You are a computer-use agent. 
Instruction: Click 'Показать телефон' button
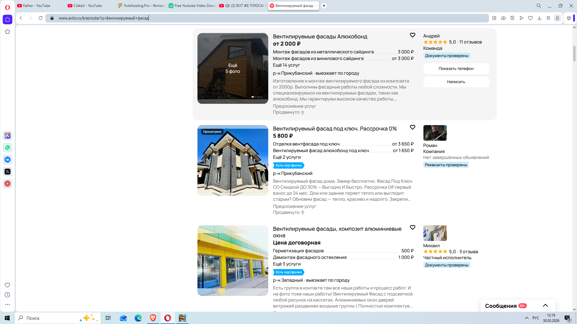point(456,69)
